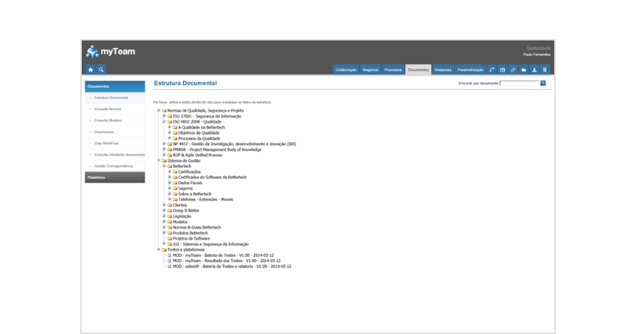Click the document search submit icon
The width and height of the screenshot is (636, 334).
coord(543,83)
